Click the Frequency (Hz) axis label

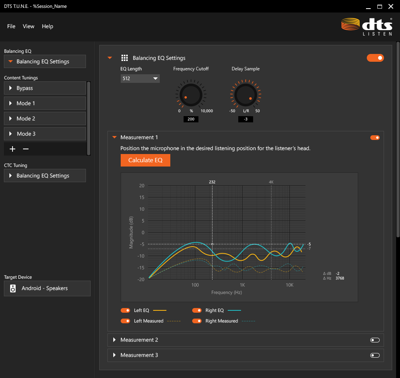point(227,292)
